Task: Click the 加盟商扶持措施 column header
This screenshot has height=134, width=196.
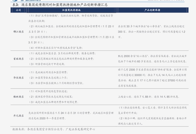Action: [71, 10]
